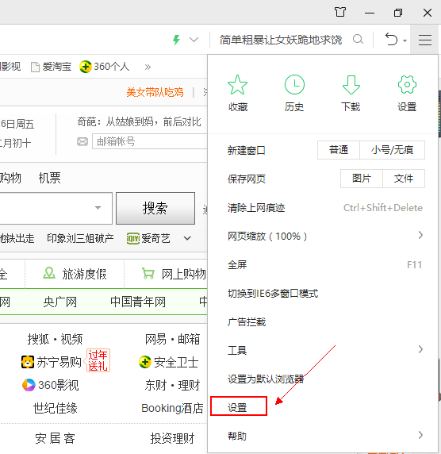Open 中国青年网 link
441x454 pixels.
click(138, 302)
